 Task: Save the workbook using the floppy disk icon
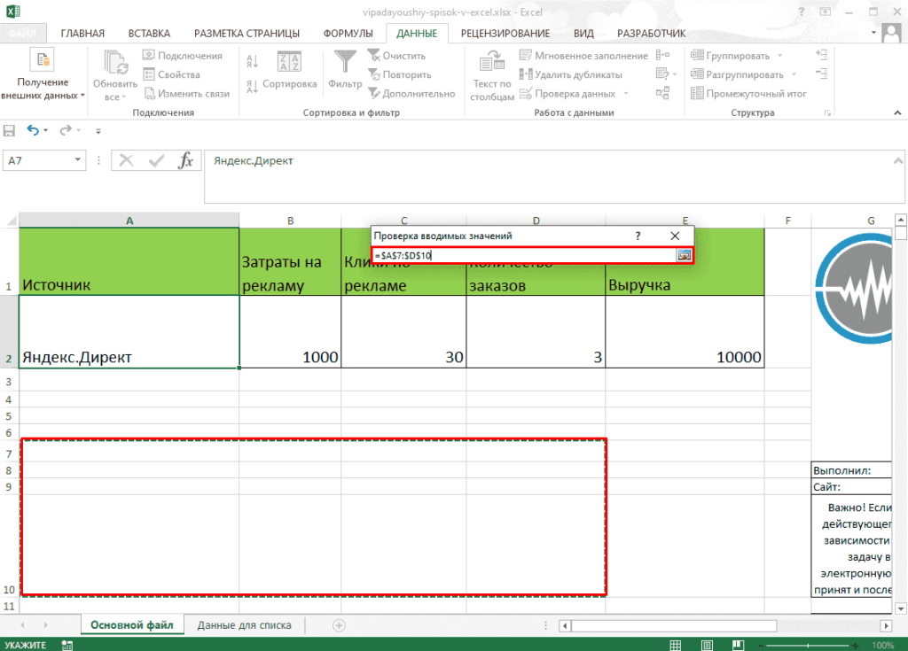coord(10,130)
